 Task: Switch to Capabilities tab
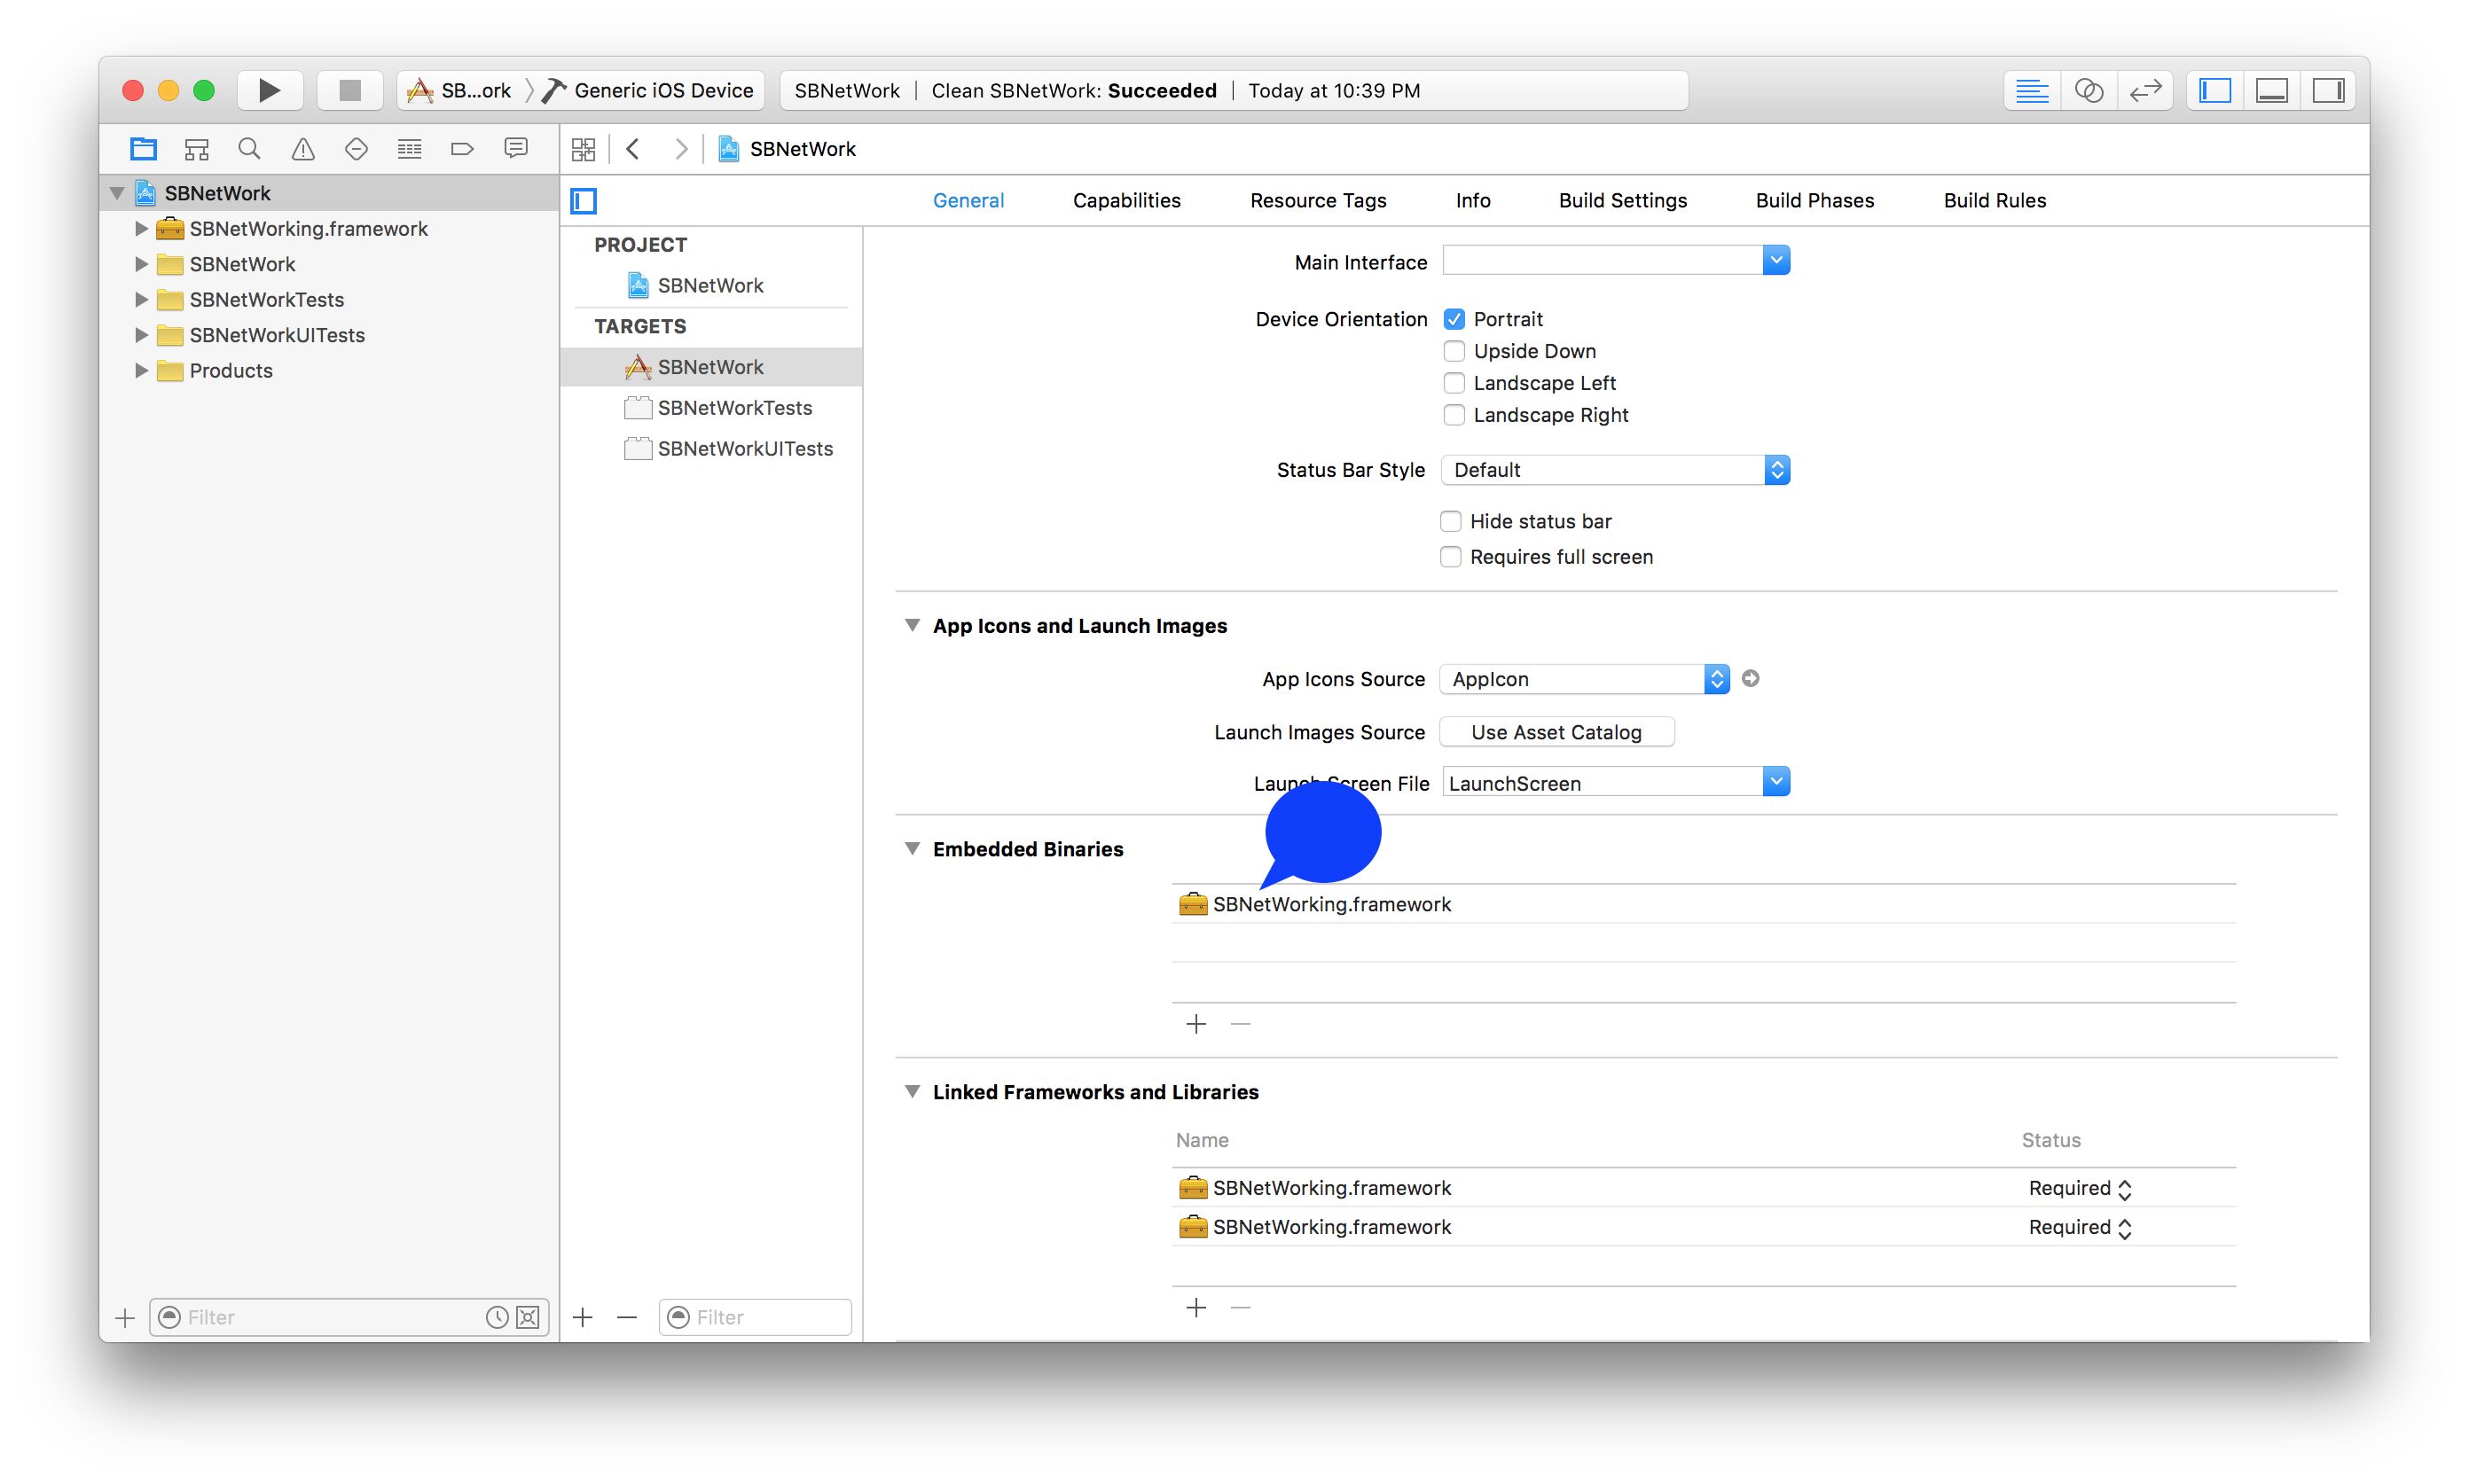click(1125, 199)
